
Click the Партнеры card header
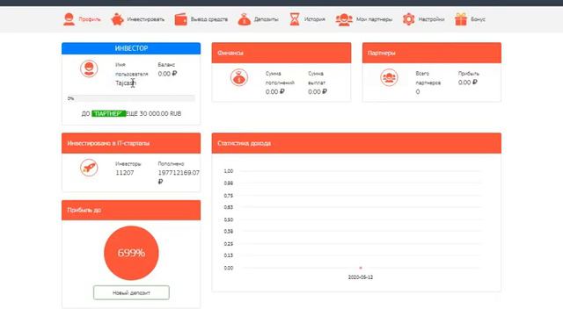point(432,53)
